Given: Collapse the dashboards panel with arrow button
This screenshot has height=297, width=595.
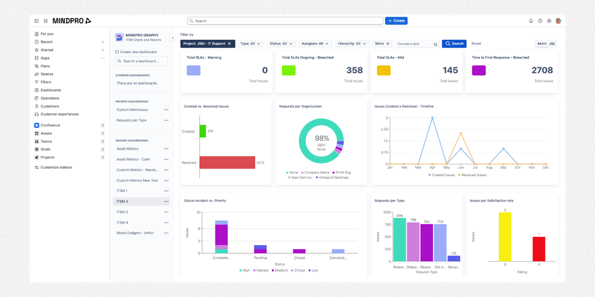Looking at the screenshot, I should (172, 38).
